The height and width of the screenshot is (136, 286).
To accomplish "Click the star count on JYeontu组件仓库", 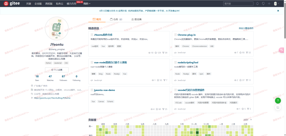I will [x=158, y=53].
